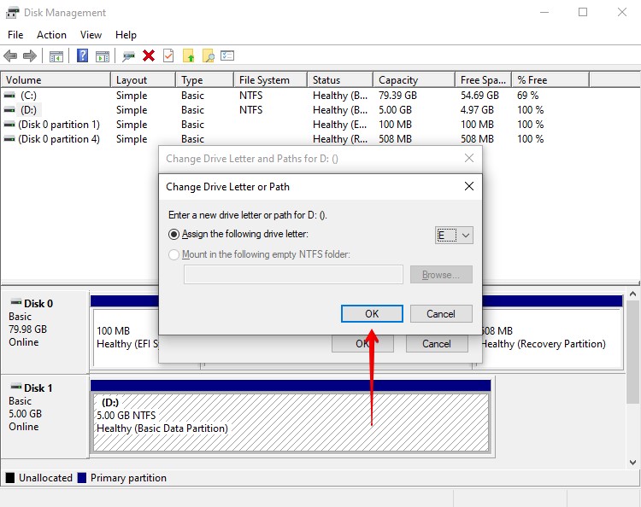Open Help via blue question mark icon
The width and height of the screenshot is (641, 507).
point(83,56)
